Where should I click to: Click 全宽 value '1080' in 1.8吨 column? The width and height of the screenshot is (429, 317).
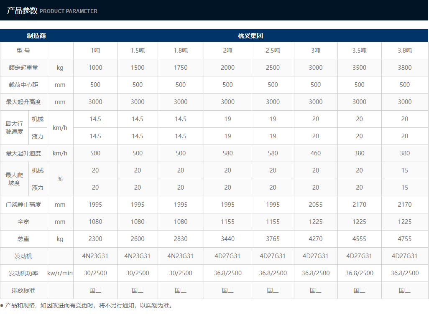tap(181, 222)
